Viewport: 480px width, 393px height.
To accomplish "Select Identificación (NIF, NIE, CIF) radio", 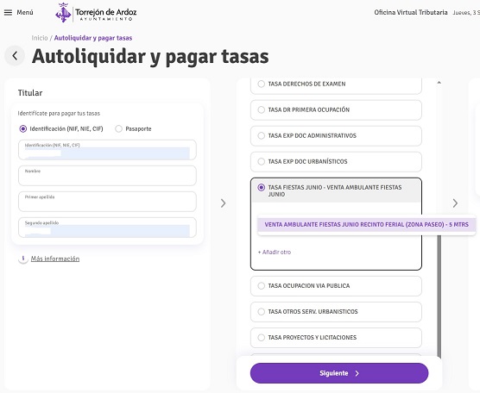I will (23, 128).
